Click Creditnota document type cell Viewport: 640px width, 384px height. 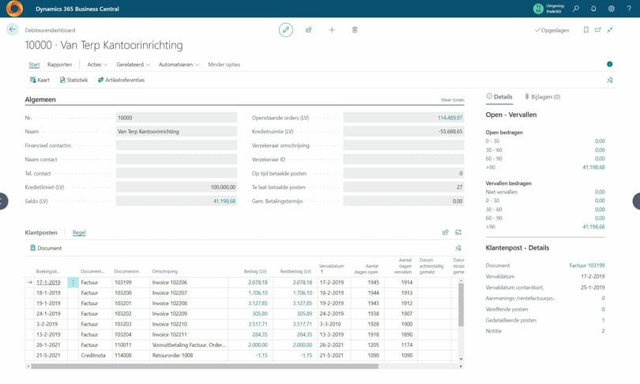pyautogui.click(x=93, y=356)
